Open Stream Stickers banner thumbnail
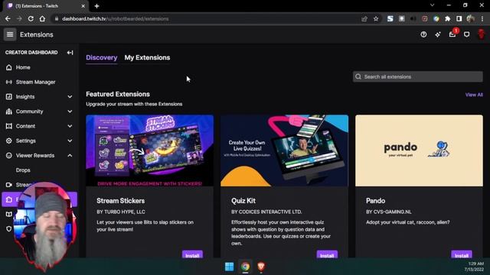Image resolution: width=490 pixels, height=275 pixels. pyautogui.click(x=150, y=150)
